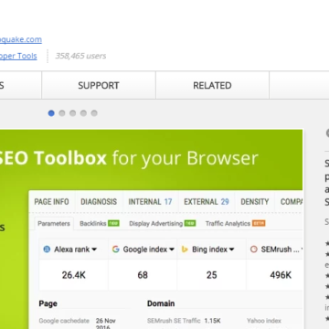Click the Google G icon
Screen dimensions: 329x329
(116, 249)
